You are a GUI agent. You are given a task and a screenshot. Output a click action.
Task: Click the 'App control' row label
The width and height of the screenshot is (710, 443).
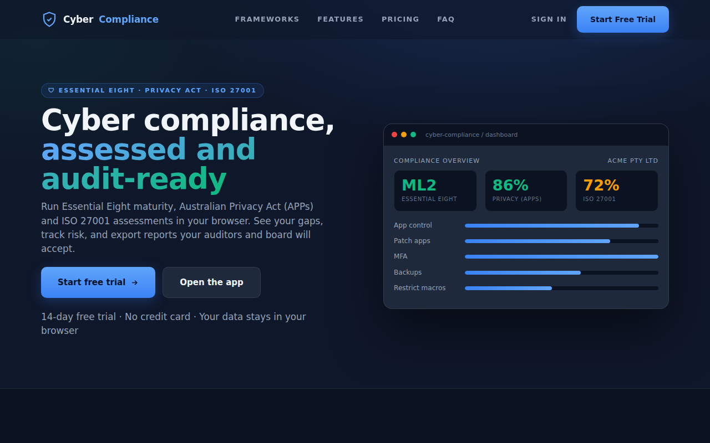(x=413, y=225)
